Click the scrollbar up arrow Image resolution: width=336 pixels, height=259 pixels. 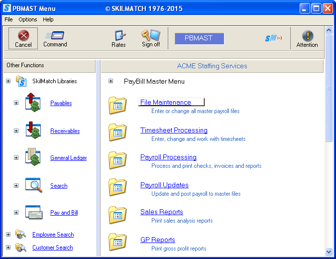point(329,30)
